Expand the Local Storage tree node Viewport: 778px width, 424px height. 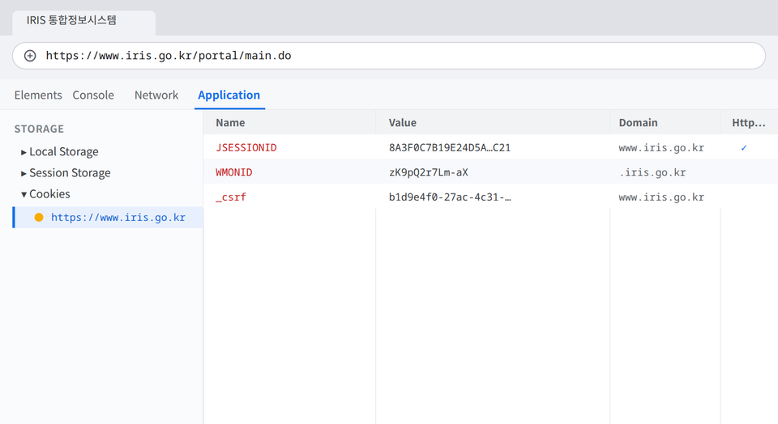click(24, 152)
